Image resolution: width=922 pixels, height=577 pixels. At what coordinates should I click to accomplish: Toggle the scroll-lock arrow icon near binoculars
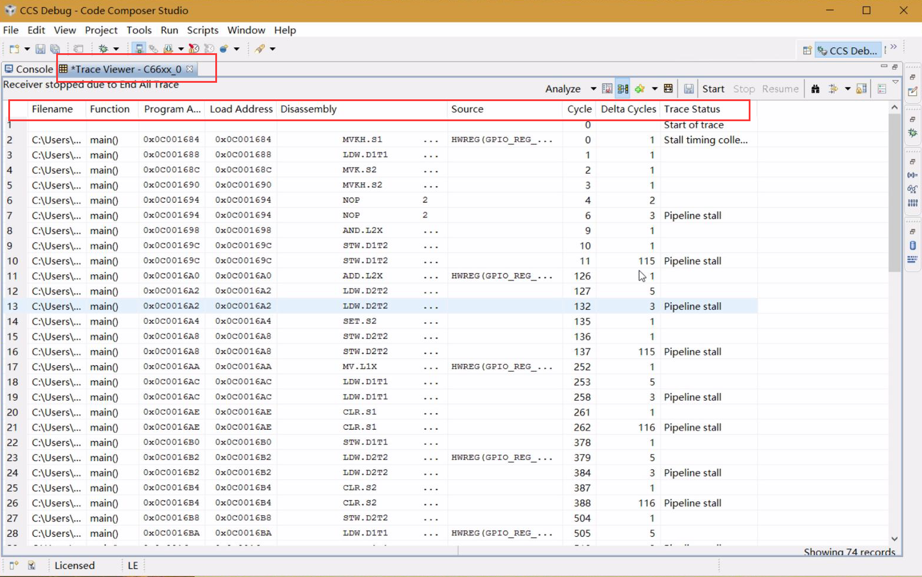832,88
